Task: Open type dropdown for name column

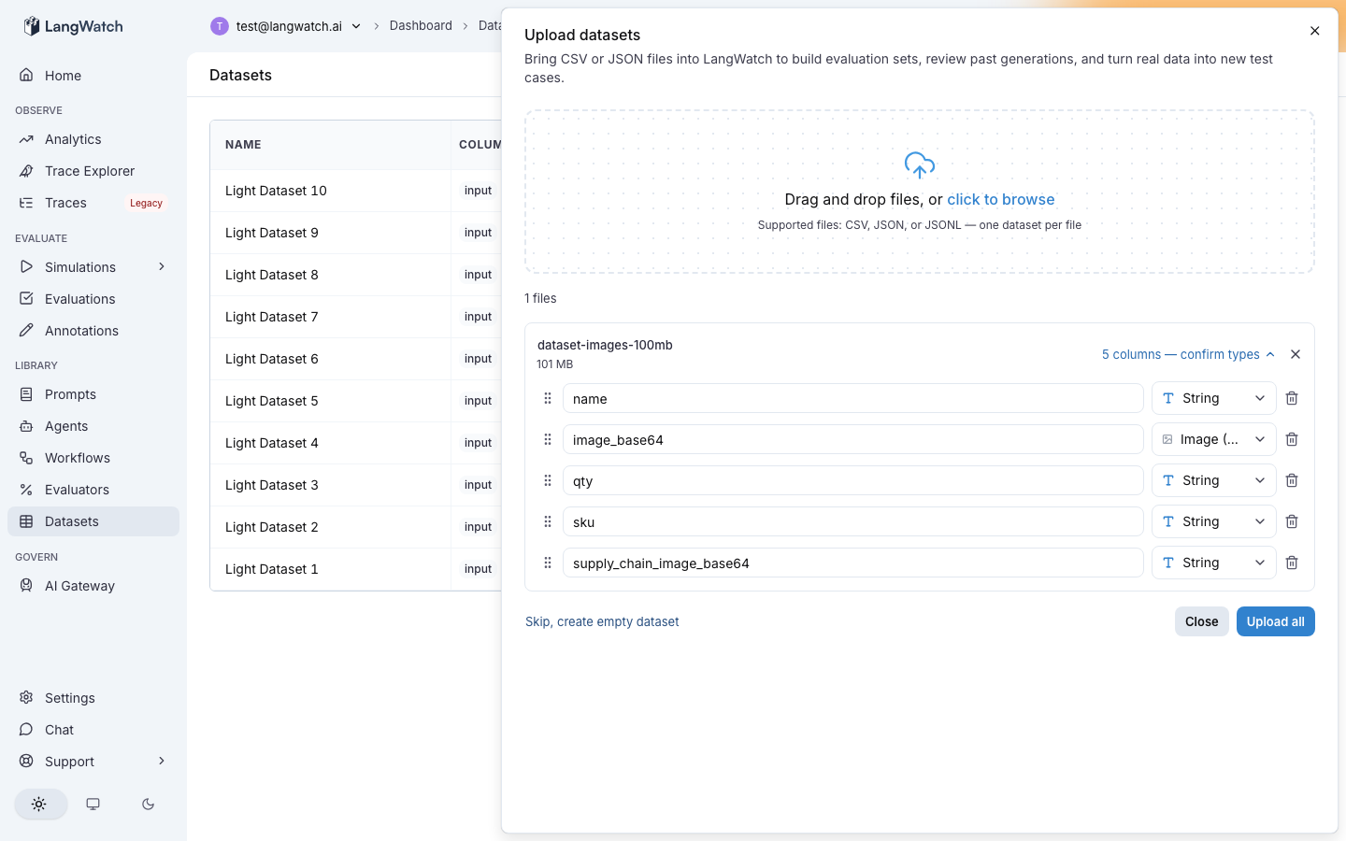Action: [x=1214, y=398]
